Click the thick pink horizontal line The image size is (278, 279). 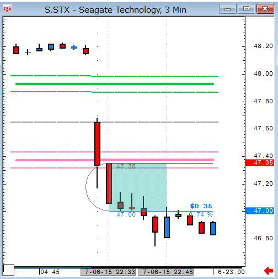(115, 160)
